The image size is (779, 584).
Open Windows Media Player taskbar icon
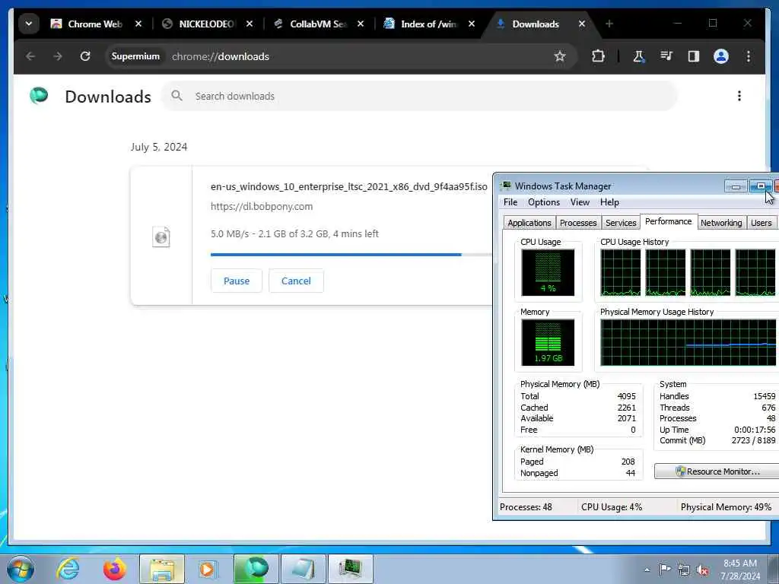coord(207,569)
